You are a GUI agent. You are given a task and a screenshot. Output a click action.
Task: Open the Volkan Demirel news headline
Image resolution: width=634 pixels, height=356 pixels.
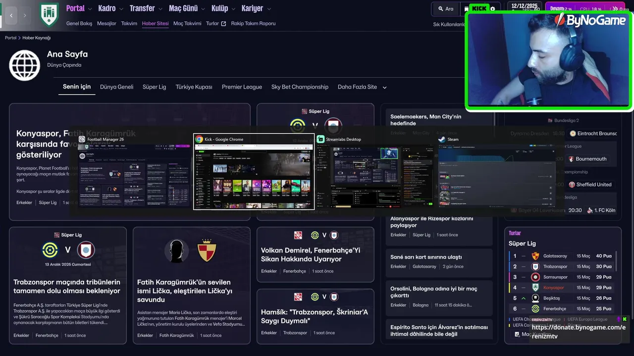(x=311, y=255)
